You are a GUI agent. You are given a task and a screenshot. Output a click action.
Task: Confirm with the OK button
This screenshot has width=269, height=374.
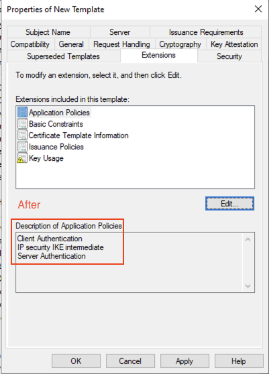tap(76, 361)
